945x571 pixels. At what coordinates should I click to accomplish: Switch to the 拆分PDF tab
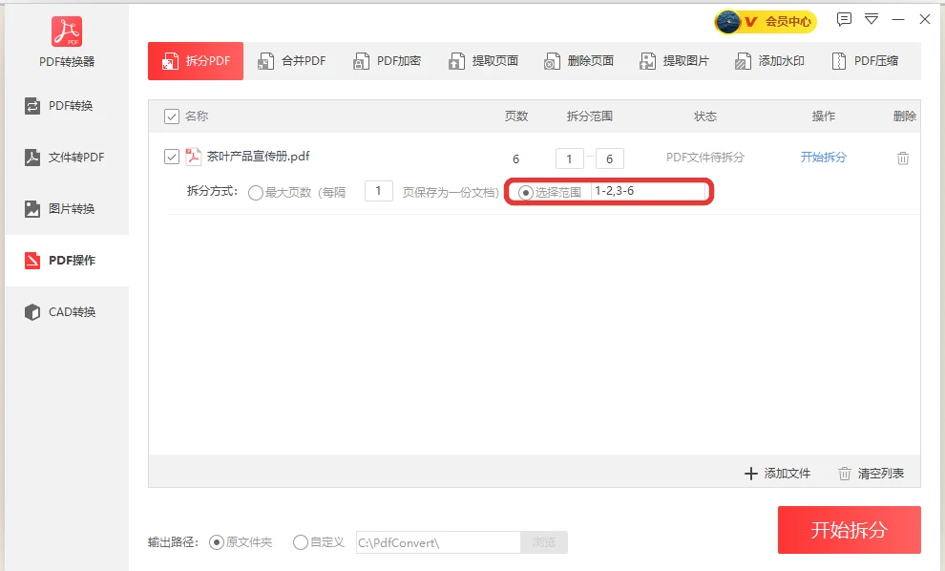point(196,61)
